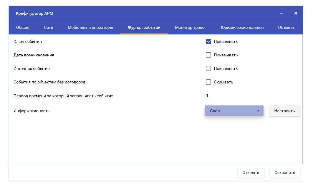This screenshot has height=188, width=313.
Task: Click the Открыть button
Action: coord(251,172)
